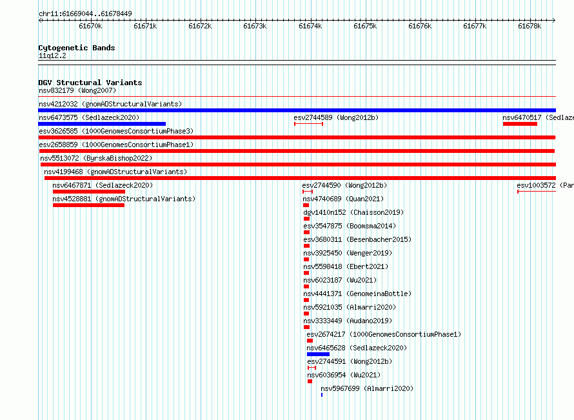The height and width of the screenshot is (420, 574).
Task: Click nsv6465628 (Sedlazeck2020) label
Action: tap(357, 348)
